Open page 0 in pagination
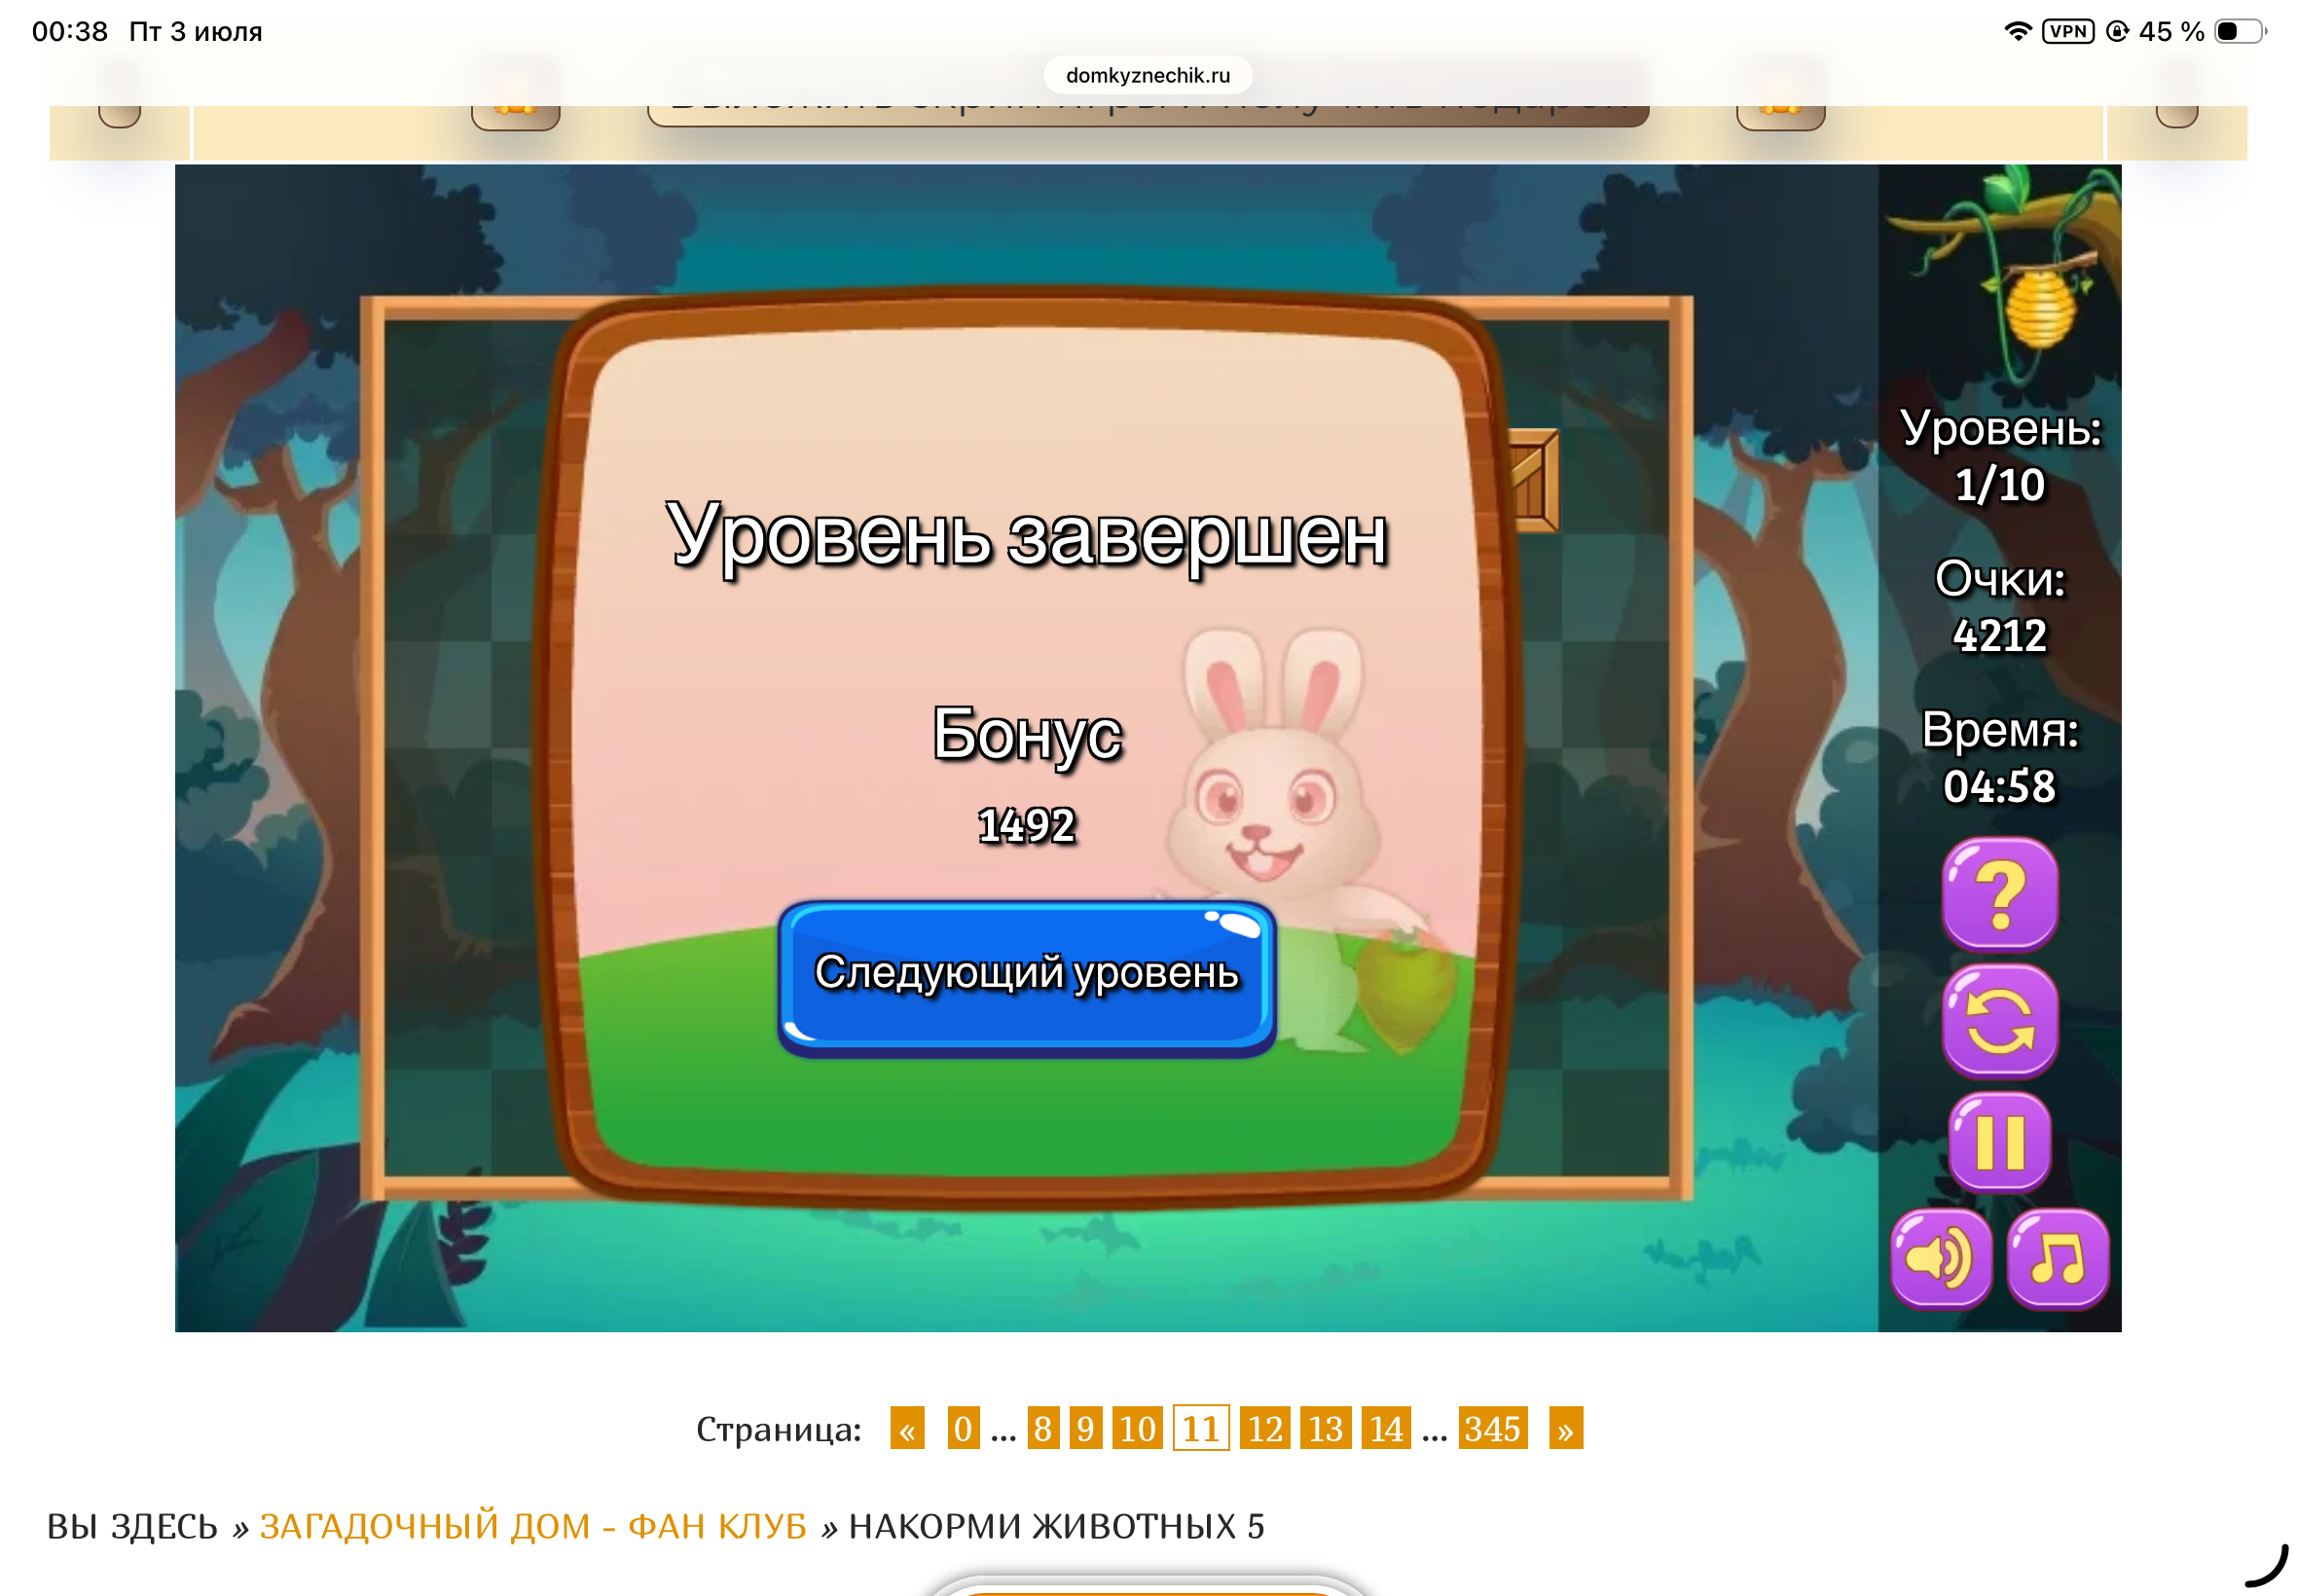Screen dimensions: 2297x1596 click(x=963, y=1428)
